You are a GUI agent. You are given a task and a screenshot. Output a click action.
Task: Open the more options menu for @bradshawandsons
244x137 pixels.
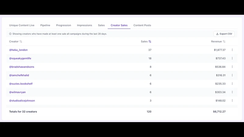[x=232, y=67]
